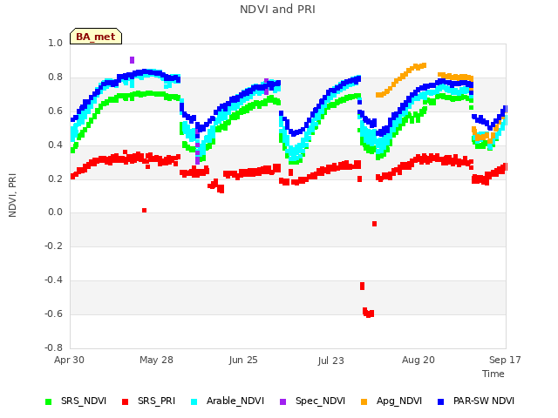Click the 0.0 y-axis tick label
Viewport: 558px width, 418px height.
click(55, 212)
